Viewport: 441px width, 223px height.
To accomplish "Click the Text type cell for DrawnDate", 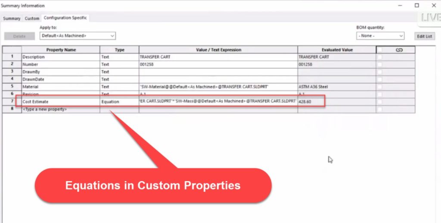I will (x=119, y=79).
